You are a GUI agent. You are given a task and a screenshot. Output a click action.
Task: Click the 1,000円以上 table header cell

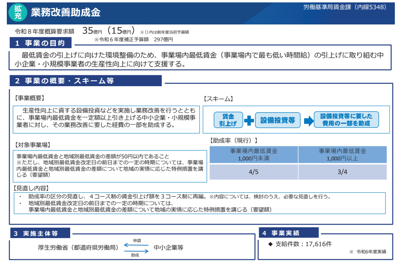tap(342, 154)
